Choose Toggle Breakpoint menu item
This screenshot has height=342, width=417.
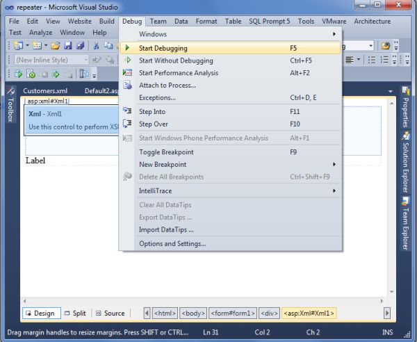click(x=230, y=152)
